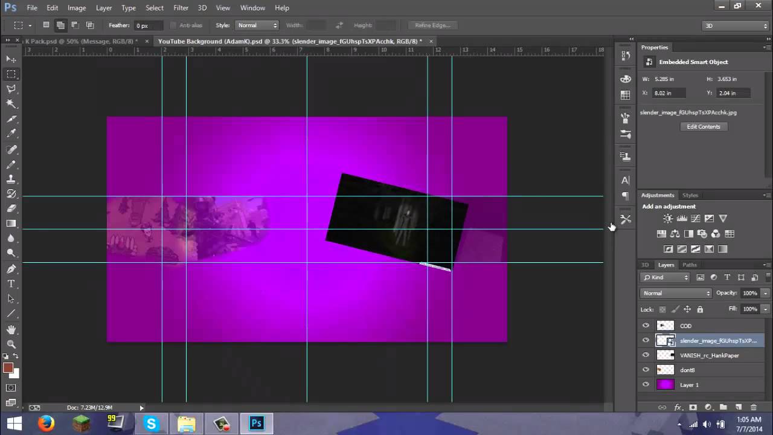Click the foreground color swatch
773x435 pixels.
[x=8, y=367]
